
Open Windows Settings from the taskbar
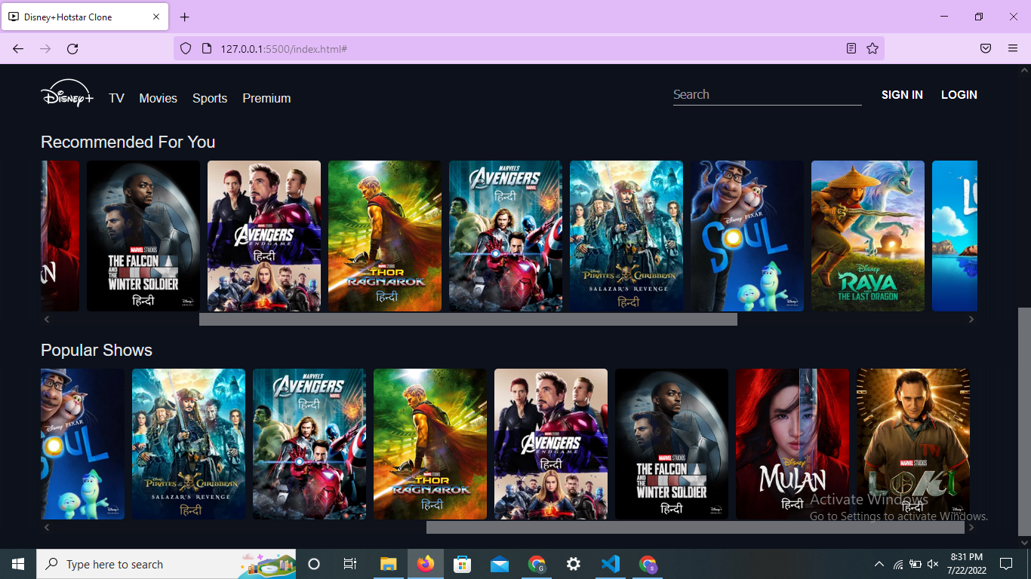[574, 564]
